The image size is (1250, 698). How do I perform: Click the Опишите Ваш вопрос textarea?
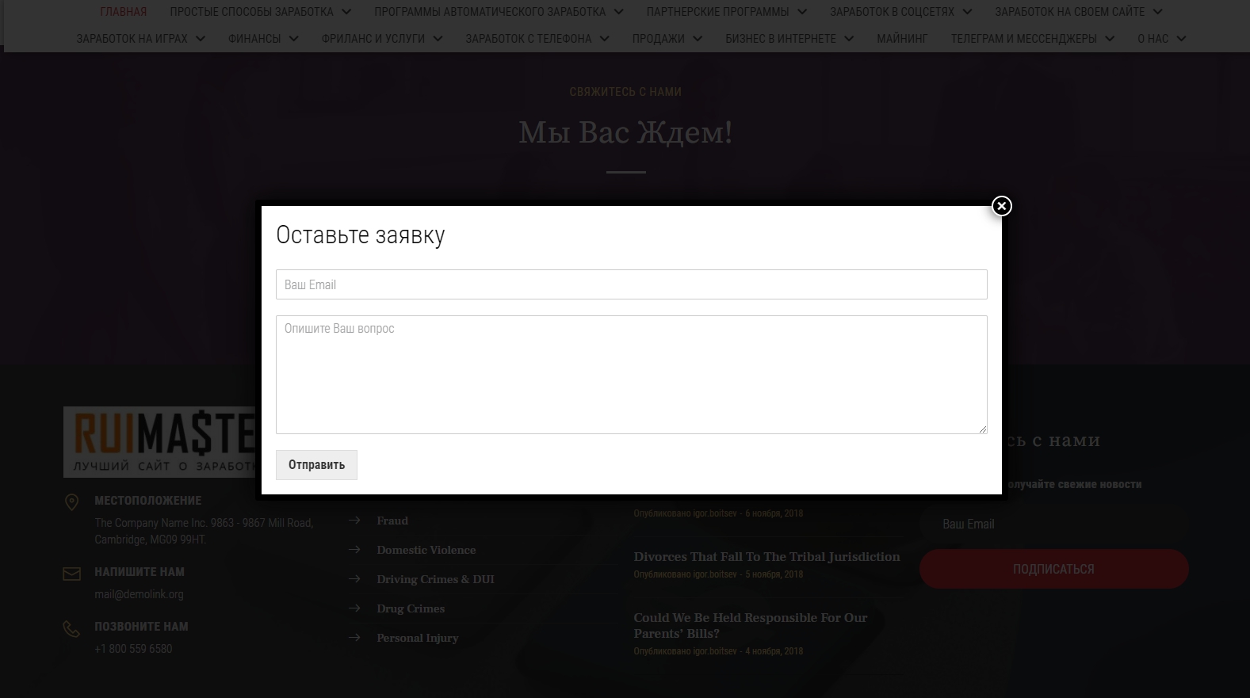(x=631, y=375)
